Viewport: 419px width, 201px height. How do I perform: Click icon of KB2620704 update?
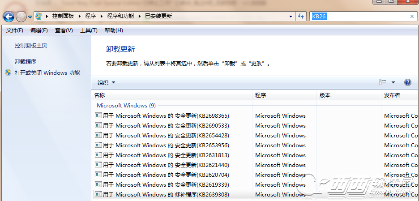click(x=98, y=175)
